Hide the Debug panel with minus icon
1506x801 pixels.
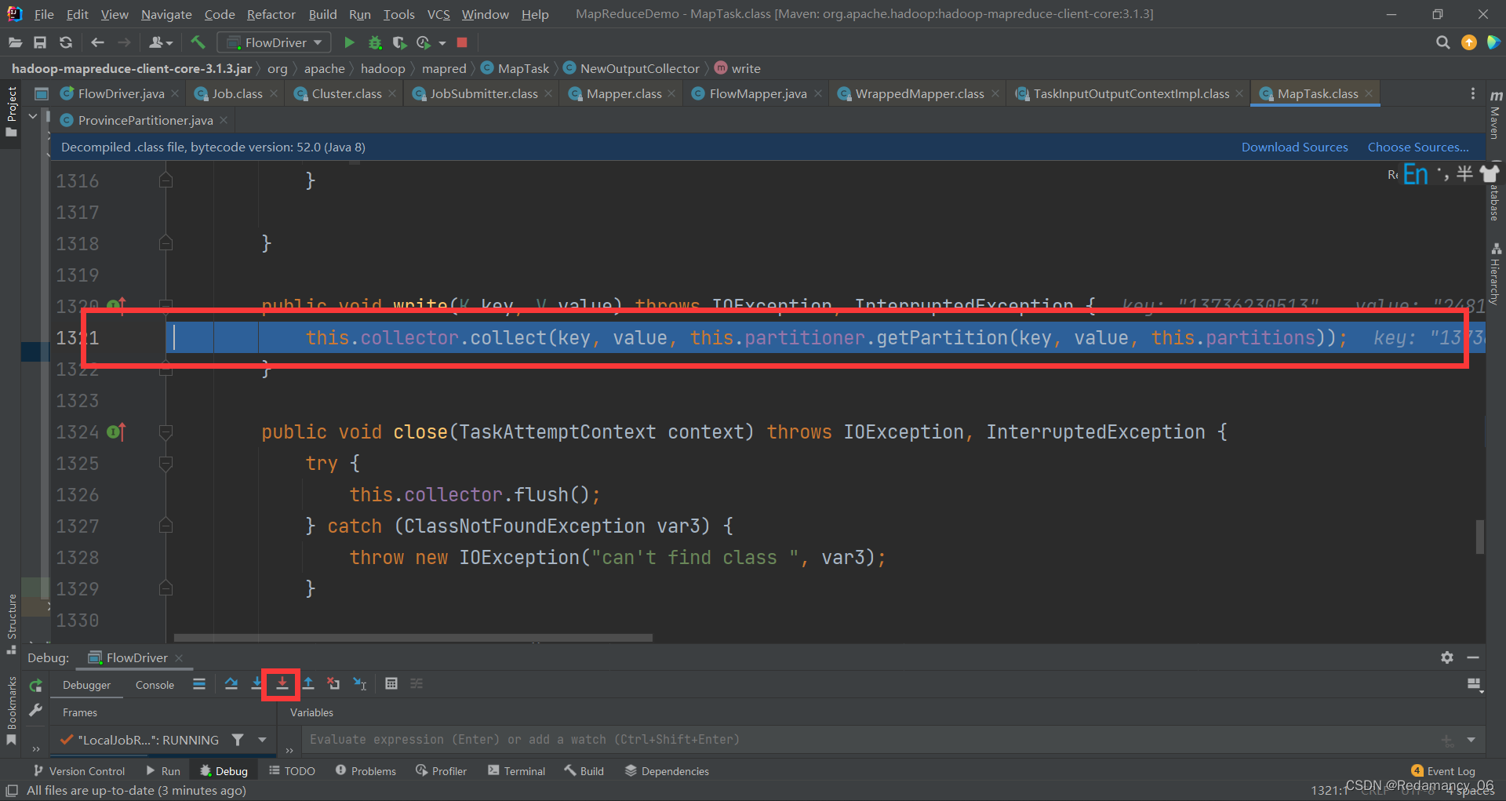[1473, 657]
